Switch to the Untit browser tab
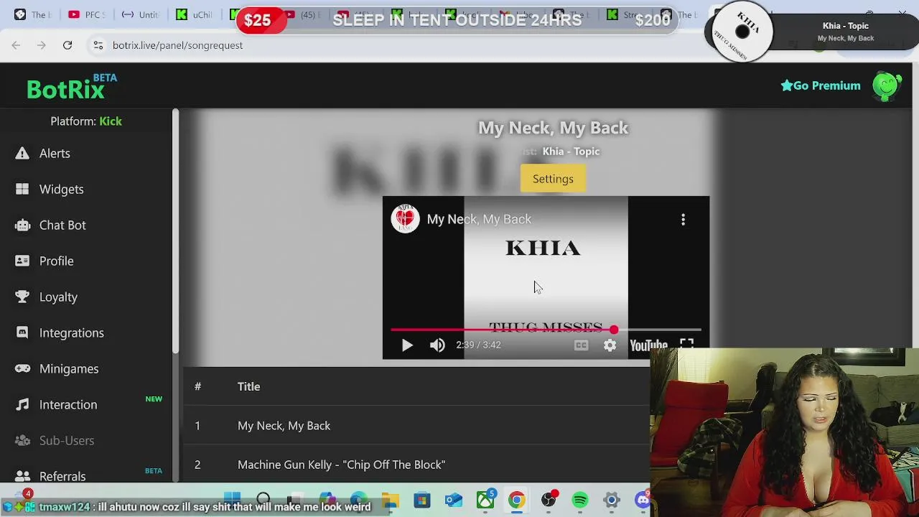The image size is (919, 517). click(140, 14)
